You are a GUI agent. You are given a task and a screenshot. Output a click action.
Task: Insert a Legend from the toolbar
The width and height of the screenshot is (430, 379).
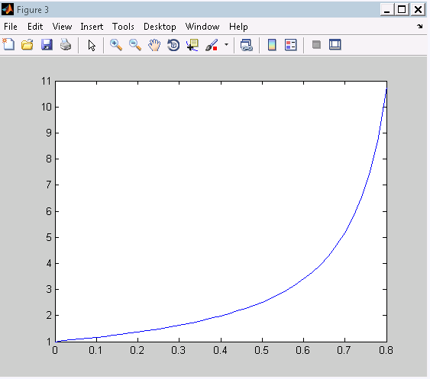point(291,45)
